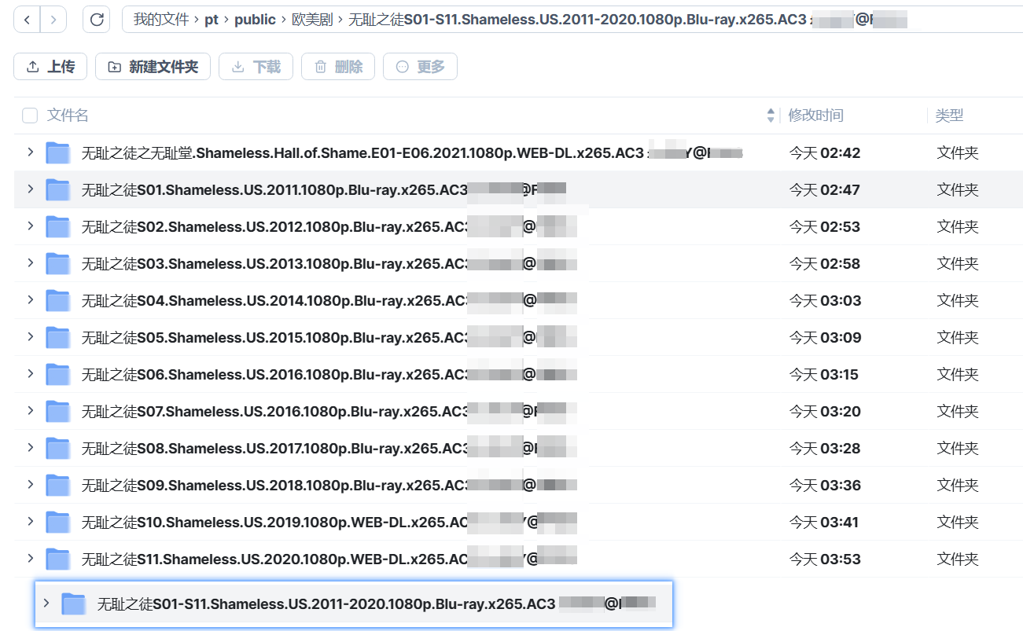The image size is (1023, 631).
Task: Expand the Hall.of.Shame folder row
Action: pos(31,152)
